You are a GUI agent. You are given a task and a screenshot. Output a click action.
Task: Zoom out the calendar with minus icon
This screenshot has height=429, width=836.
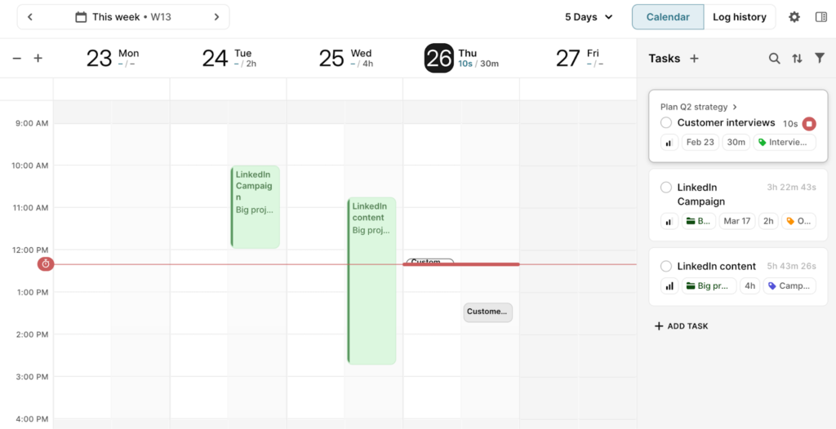[x=16, y=59]
